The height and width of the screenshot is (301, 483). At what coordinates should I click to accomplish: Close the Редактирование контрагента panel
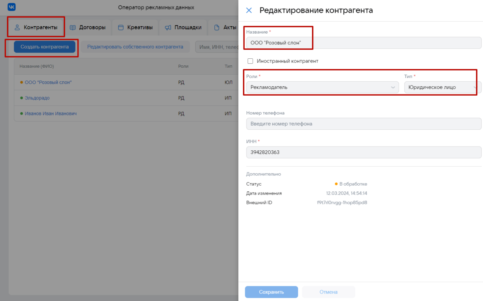(x=249, y=11)
